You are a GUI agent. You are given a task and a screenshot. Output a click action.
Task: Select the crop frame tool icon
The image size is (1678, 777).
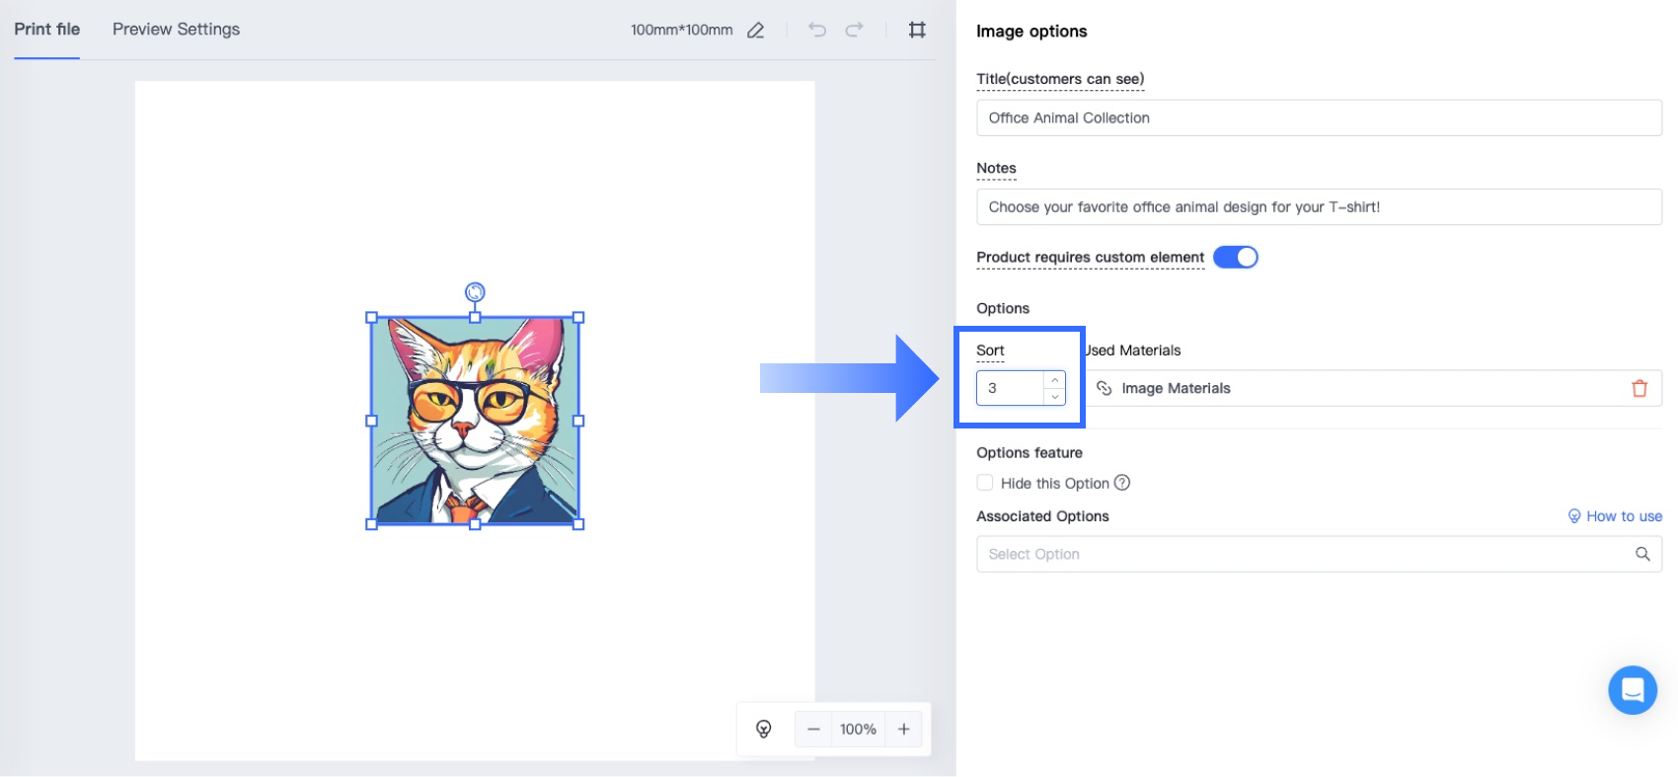coord(917,30)
